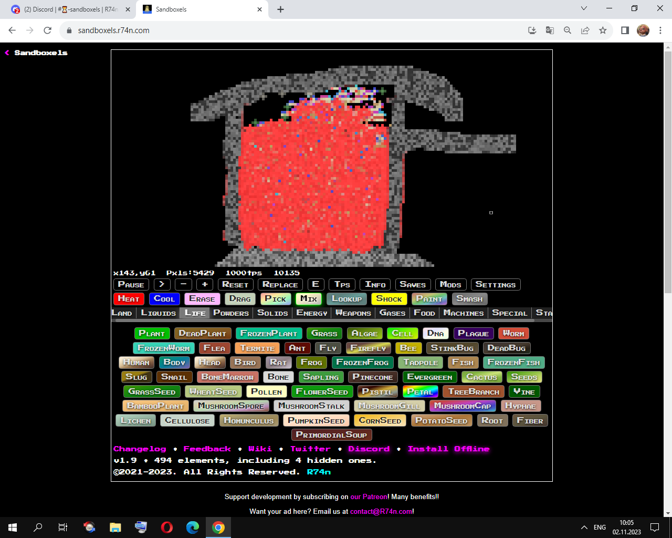This screenshot has height=538, width=672.
Task: Select the Shock tool
Action: pyautogui.click(x=389, y=299)
